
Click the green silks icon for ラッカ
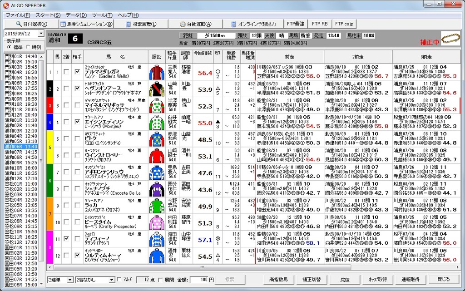(157, 206)
